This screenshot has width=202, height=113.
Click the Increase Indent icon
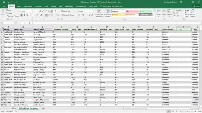tap(58, 15)
